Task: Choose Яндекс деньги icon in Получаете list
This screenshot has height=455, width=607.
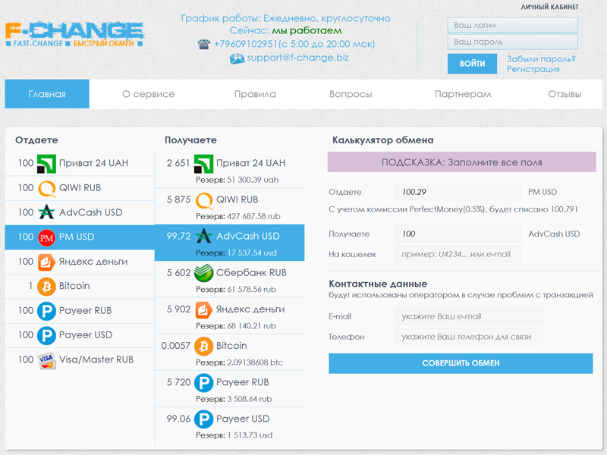Action: click(x=203, y=309)
